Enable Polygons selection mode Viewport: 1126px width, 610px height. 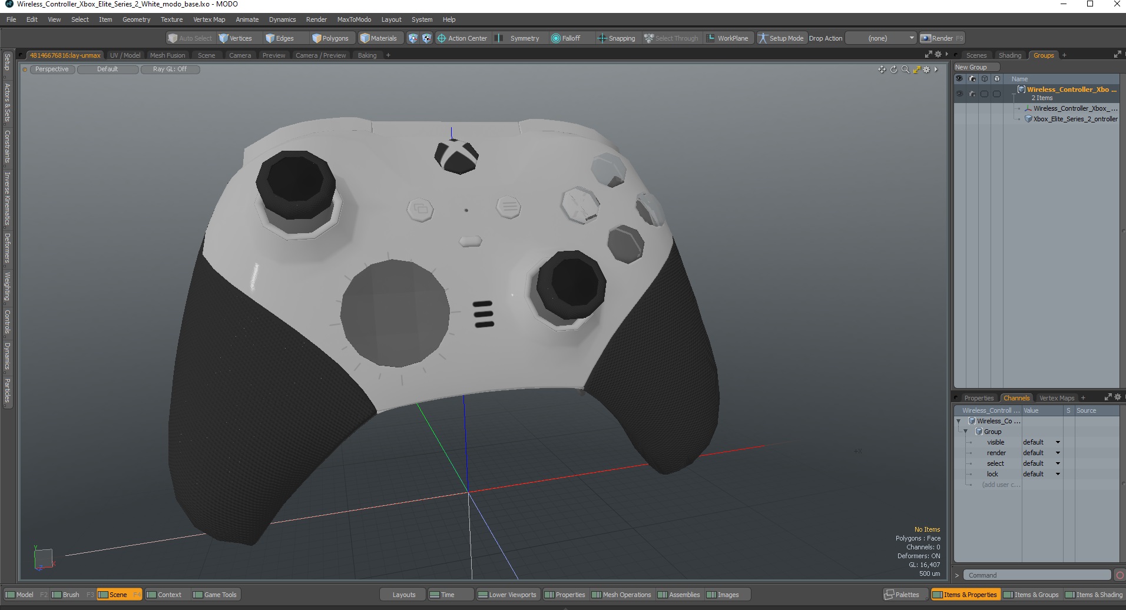pos(330,38)
